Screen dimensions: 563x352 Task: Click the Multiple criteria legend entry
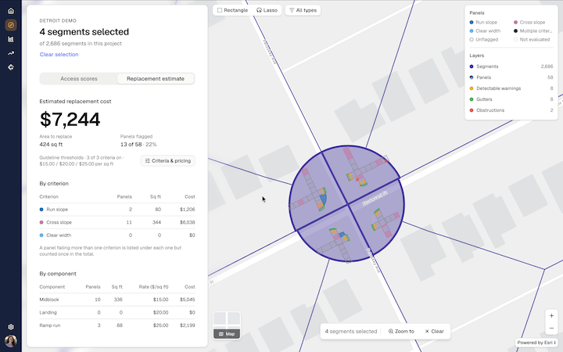pos(533,31)
